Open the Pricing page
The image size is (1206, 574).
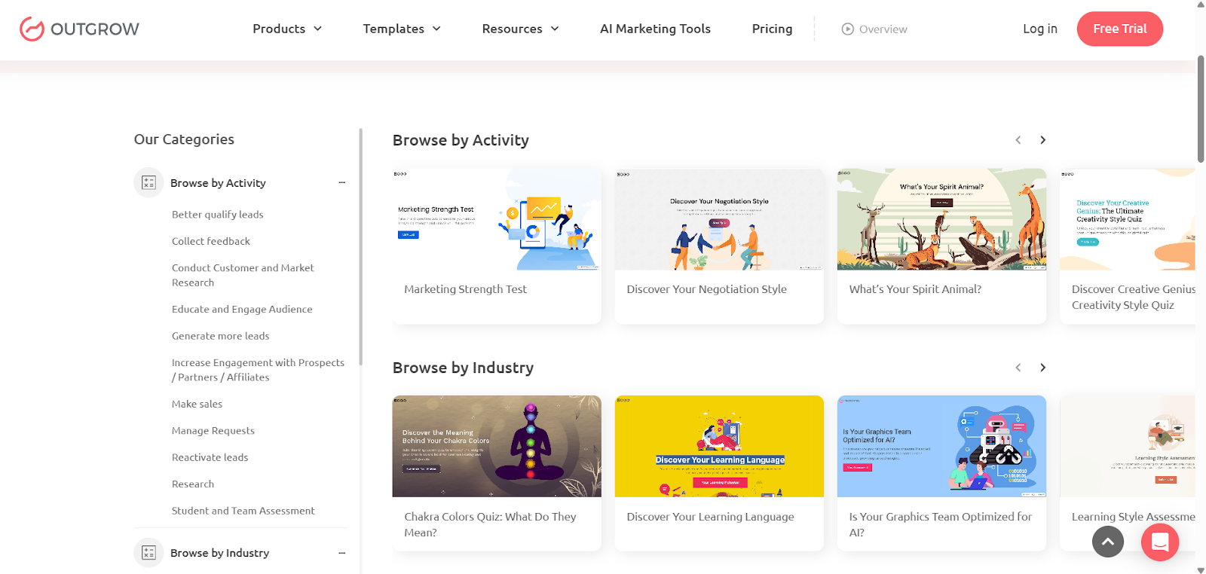772,29
